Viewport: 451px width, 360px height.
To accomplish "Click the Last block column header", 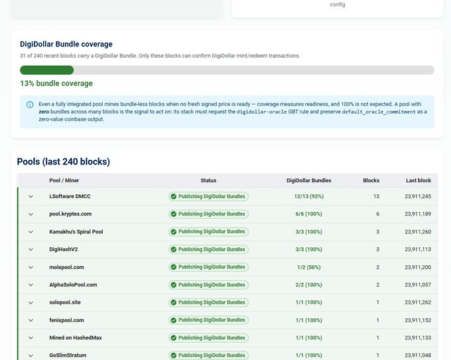I will (419, 180).
